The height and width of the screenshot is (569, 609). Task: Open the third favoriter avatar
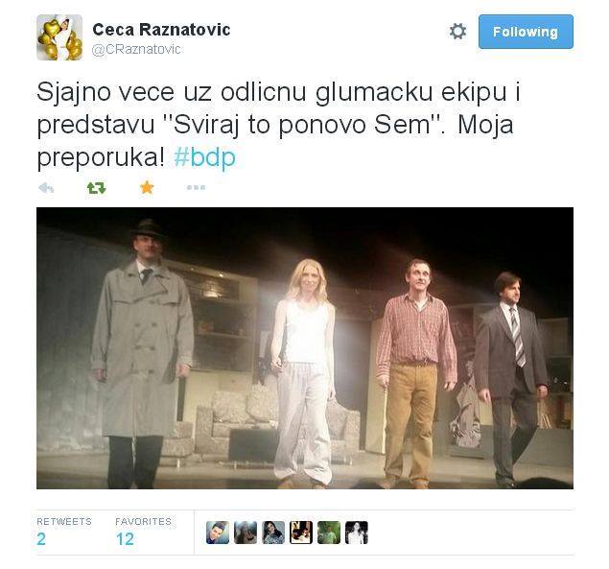(273, 533)
